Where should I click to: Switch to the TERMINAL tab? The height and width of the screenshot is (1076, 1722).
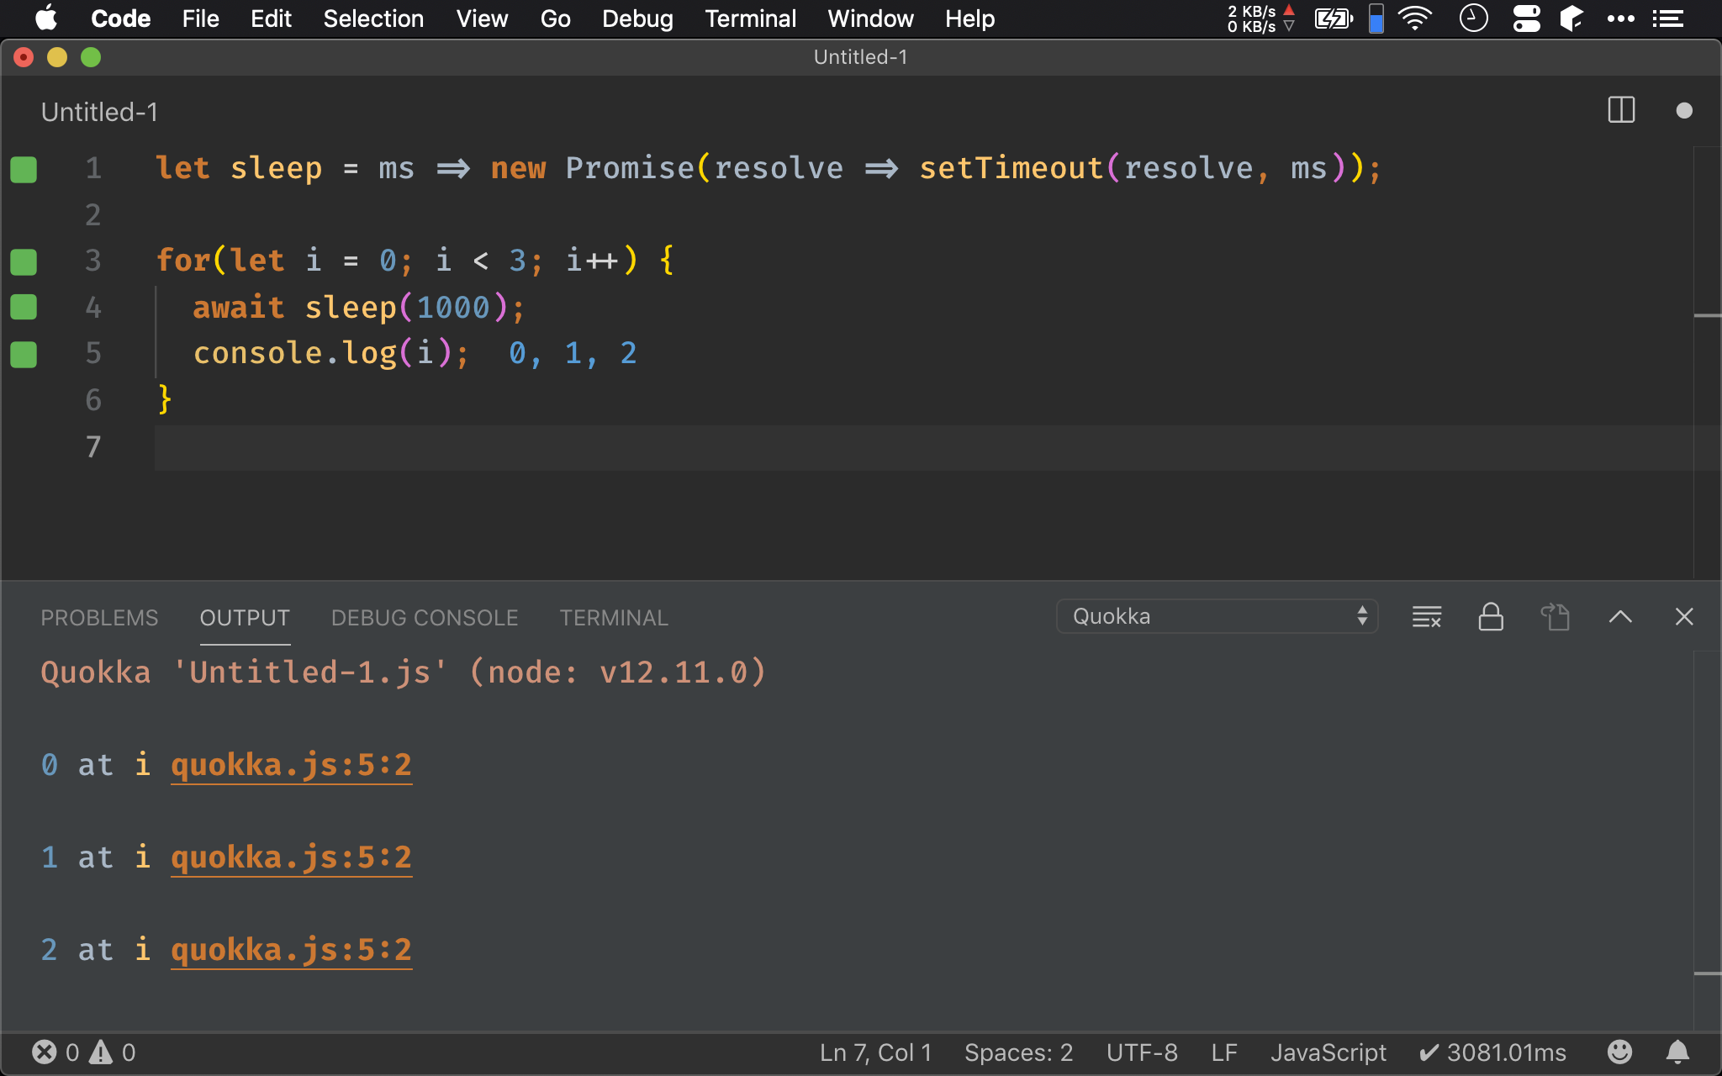[x=614, y=618]
